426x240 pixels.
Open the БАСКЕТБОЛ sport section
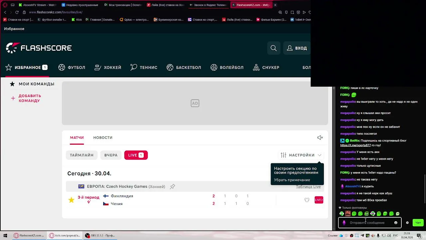(184, 67)
